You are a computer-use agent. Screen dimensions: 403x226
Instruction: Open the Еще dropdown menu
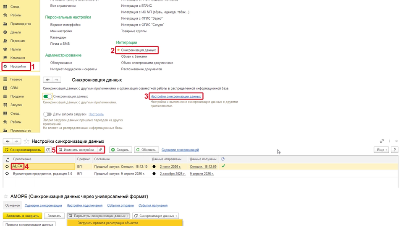tap(382, 150)
